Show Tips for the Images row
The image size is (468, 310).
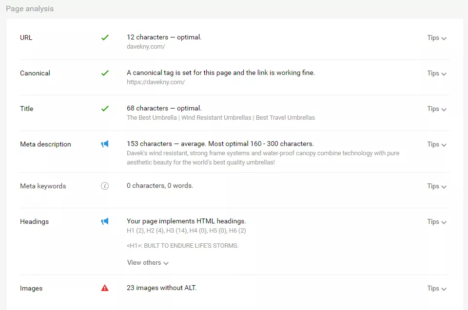(436, 289)
